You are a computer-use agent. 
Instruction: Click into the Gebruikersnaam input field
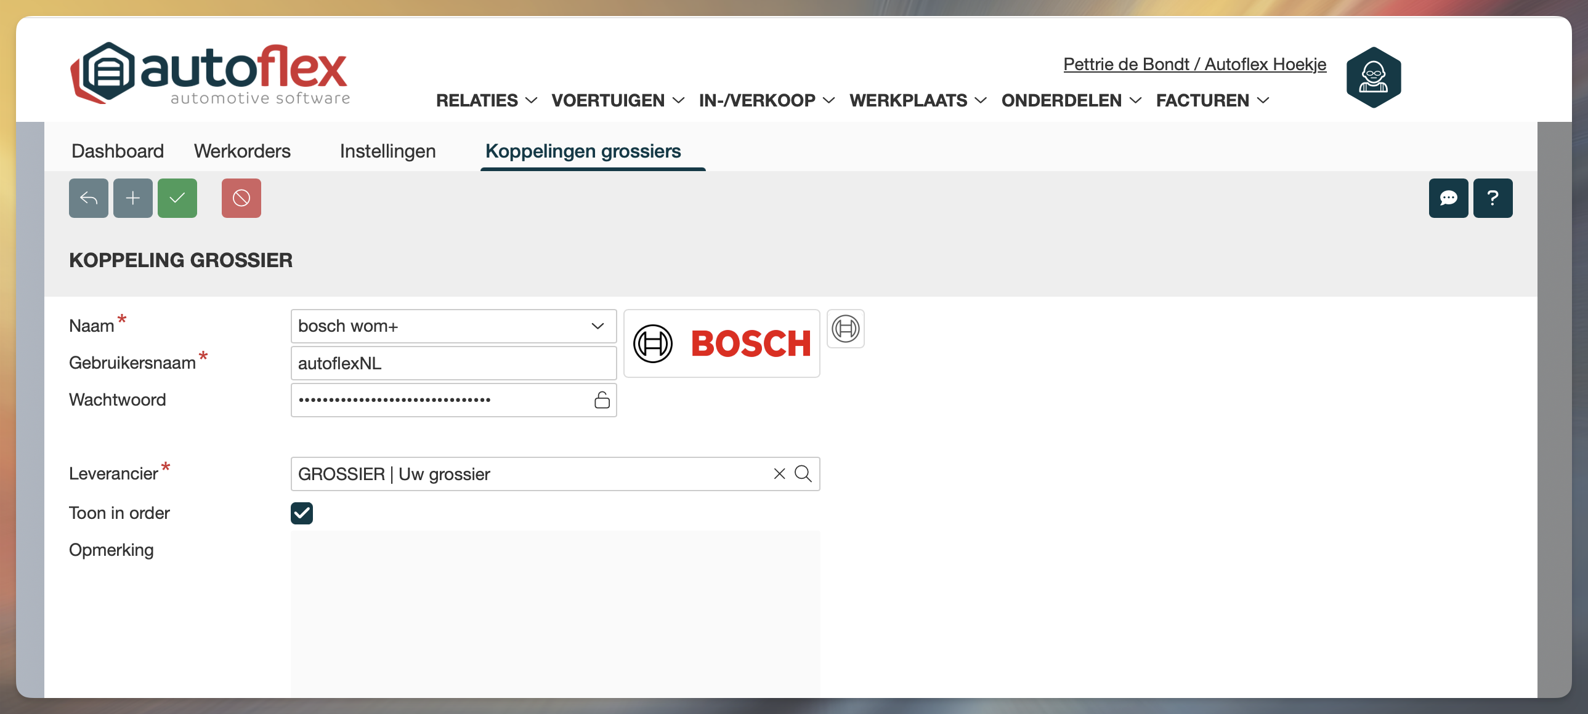(x=453, y=363)
